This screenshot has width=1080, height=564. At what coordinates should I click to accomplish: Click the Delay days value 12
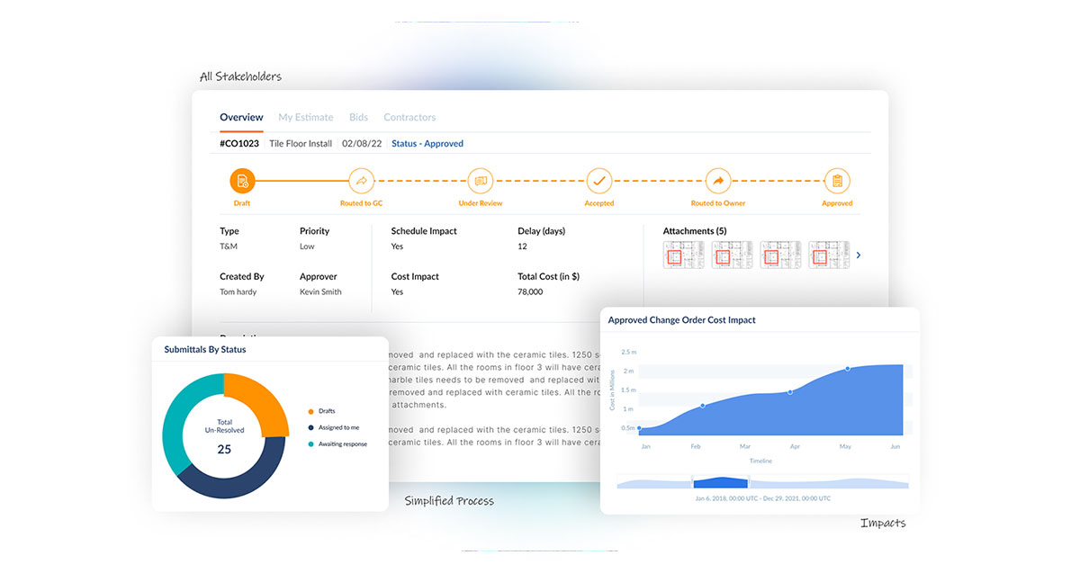click(522, 246)
